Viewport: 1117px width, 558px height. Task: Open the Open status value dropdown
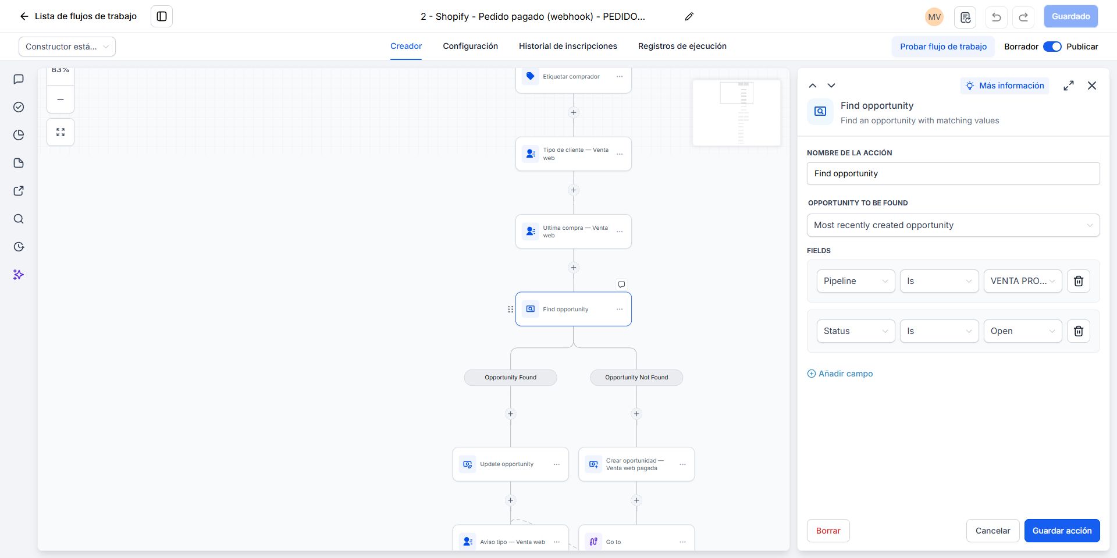1023,331
